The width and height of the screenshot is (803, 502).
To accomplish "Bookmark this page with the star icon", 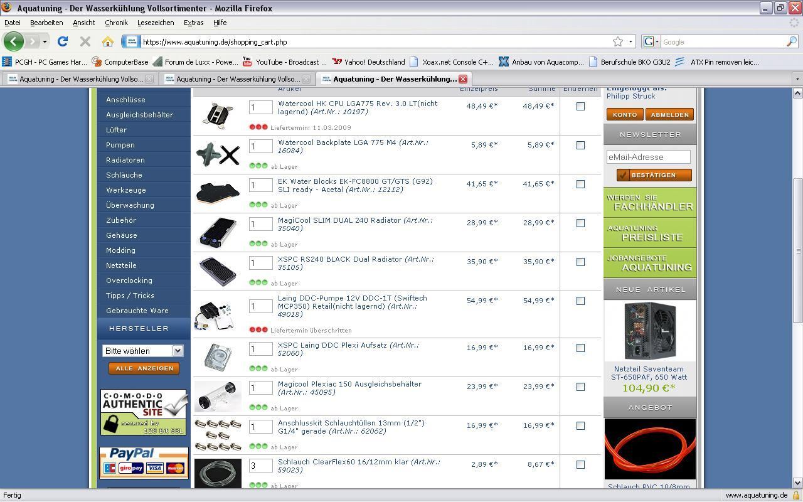I will point(618,41).
